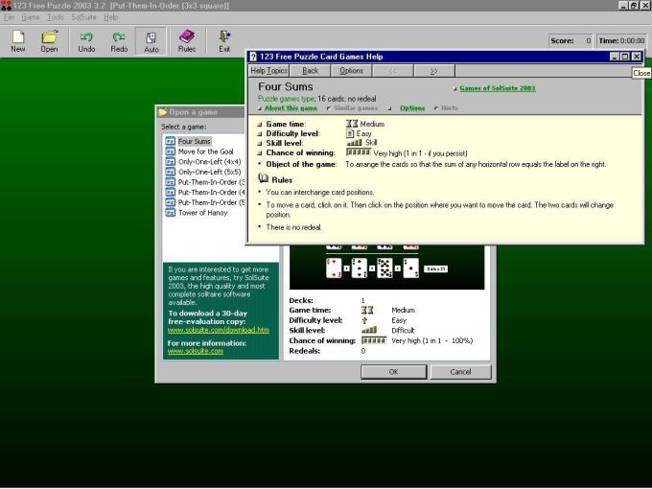Click Options button in help toolbar
Viewport: 652px width, 489px height.
pos(351,71)
